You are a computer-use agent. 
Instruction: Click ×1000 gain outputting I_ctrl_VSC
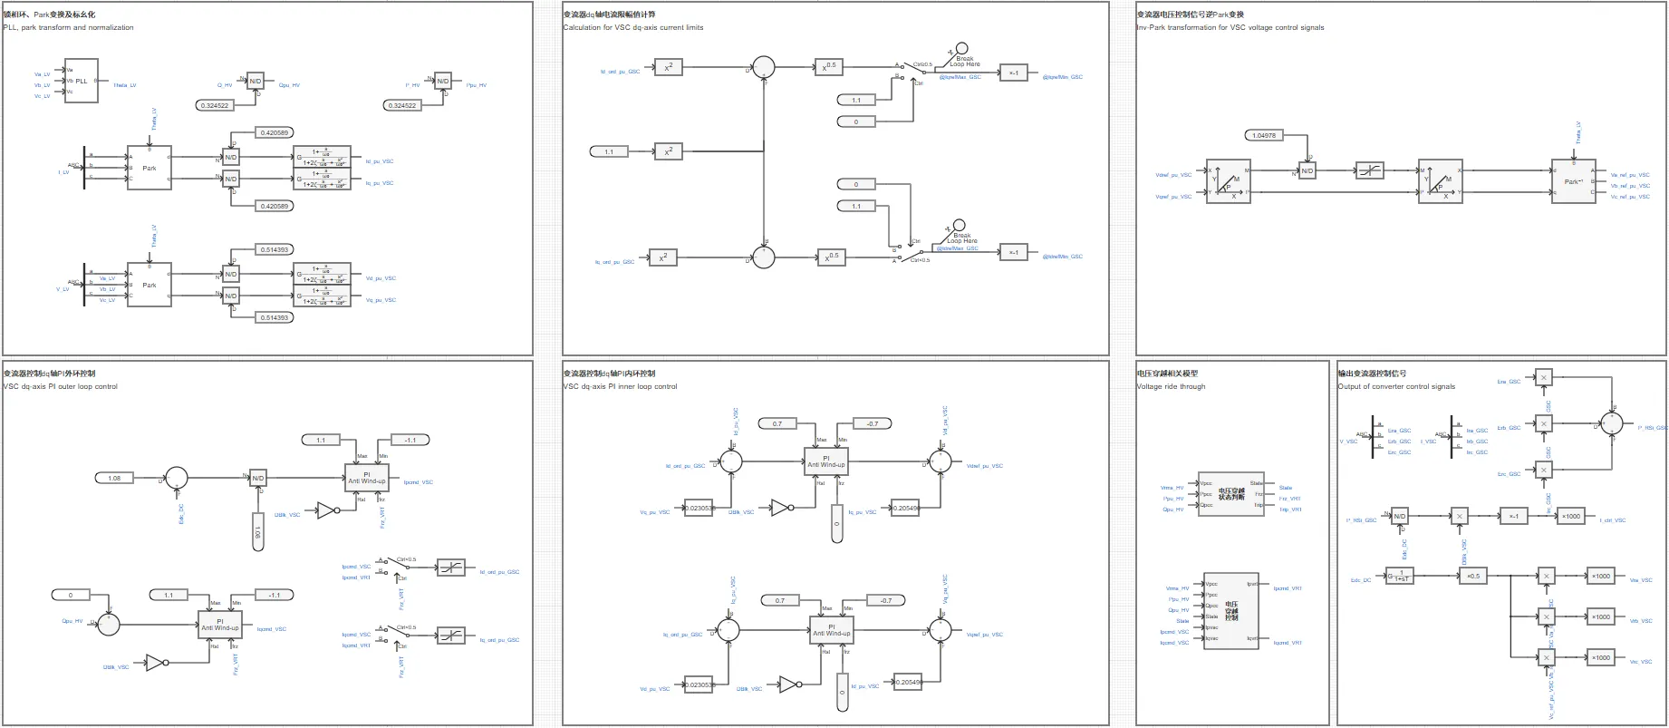tap(1570, 516)
